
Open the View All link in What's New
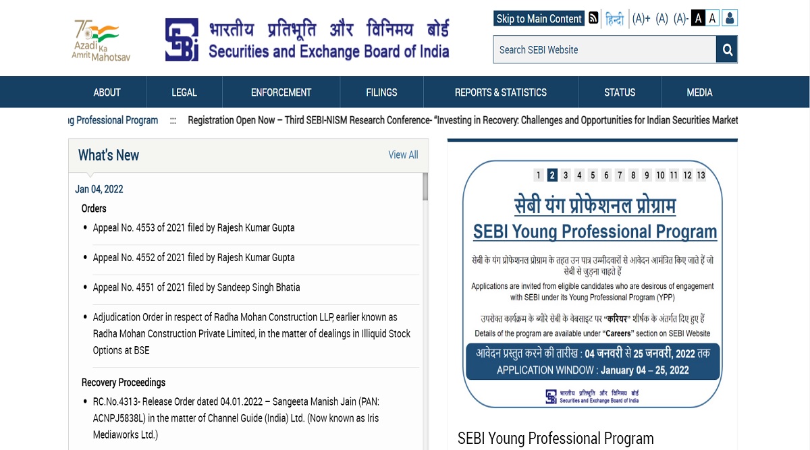click(x=403, y=154)
